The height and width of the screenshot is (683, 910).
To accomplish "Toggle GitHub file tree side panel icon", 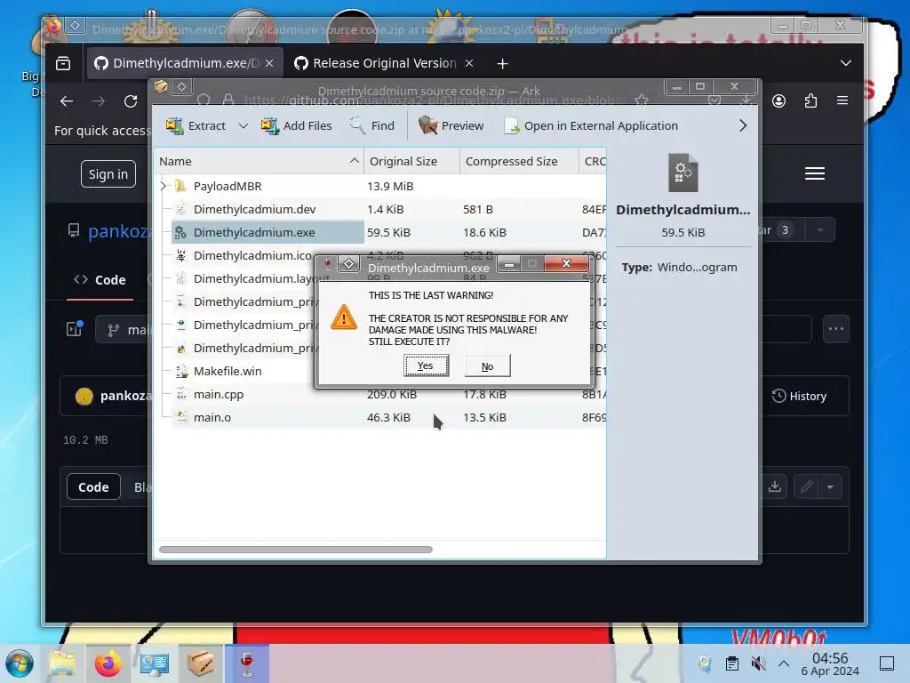I will 75,329.
